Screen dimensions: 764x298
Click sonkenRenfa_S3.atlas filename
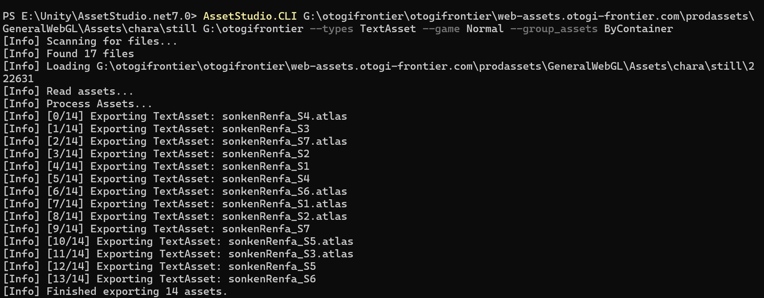tap(291, 254)
